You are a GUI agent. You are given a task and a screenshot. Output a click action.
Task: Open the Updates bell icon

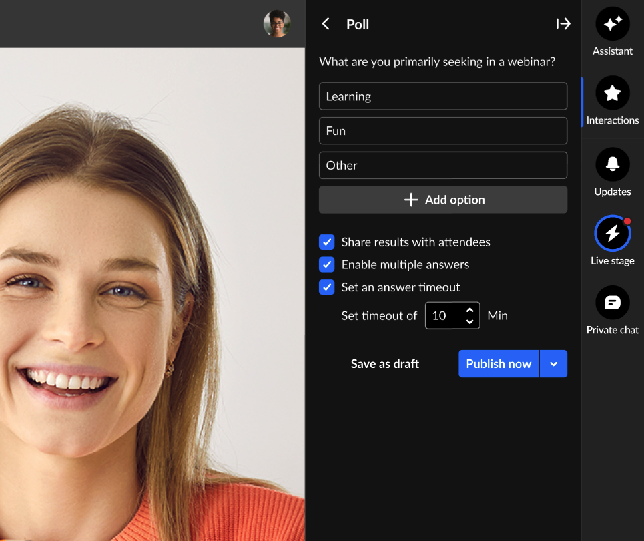coord(612,164)
